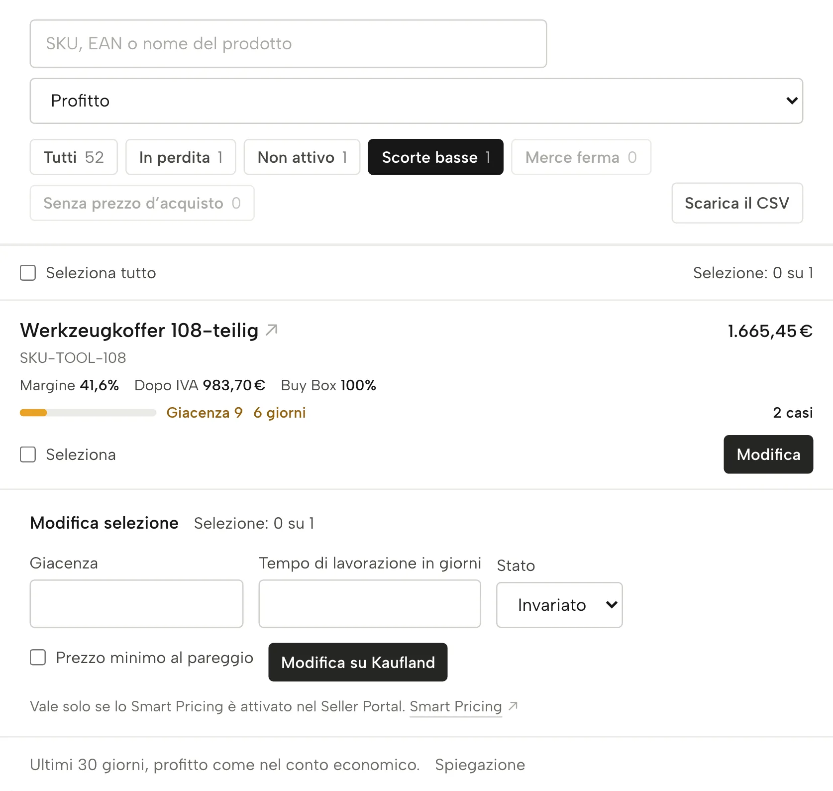Click the Buy Box 100% value

click(328, 385)
